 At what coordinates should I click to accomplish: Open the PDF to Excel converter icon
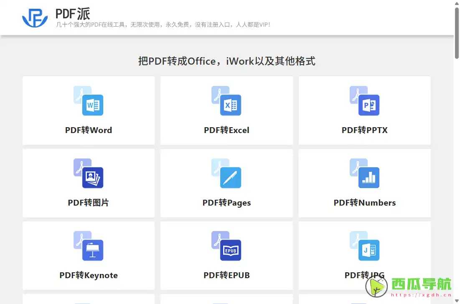[226, 100]
